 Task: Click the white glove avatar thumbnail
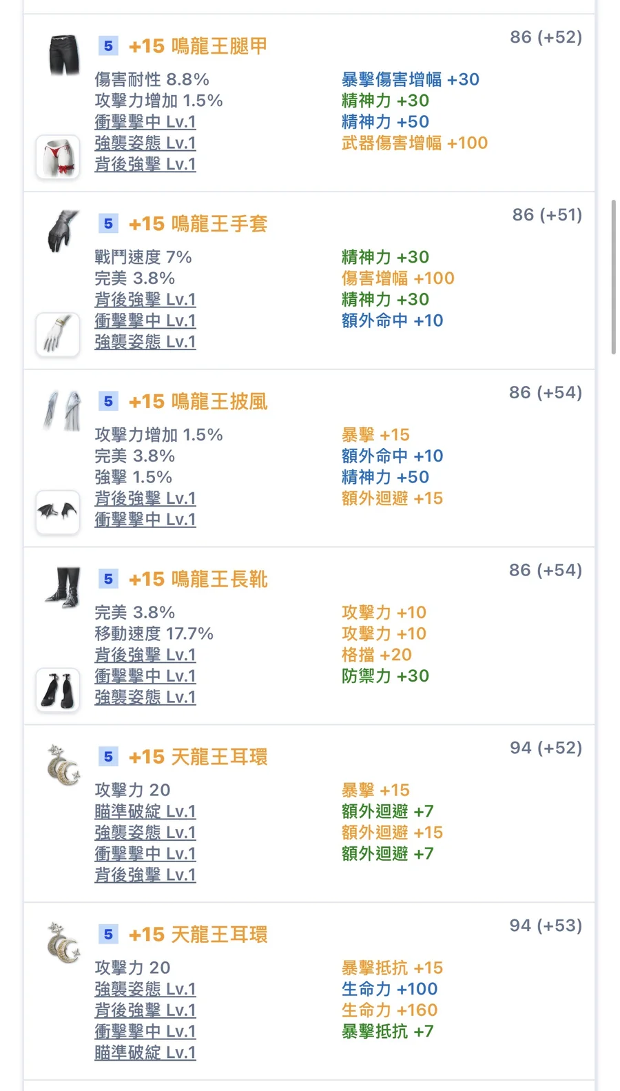point(58,335)
